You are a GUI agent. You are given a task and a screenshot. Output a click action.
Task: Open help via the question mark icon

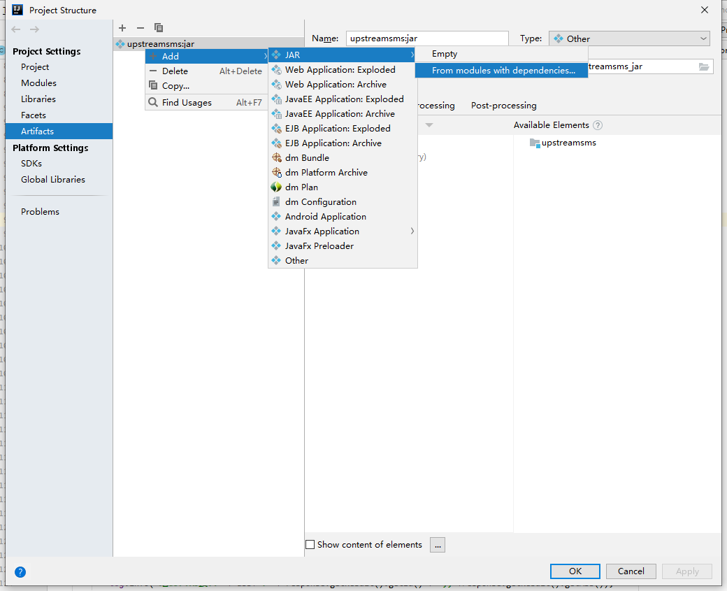20,572
